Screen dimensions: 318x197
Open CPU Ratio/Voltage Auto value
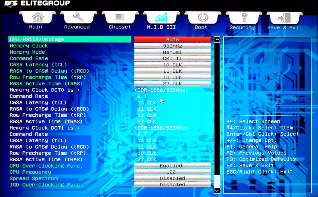click(x=173, y=39)
